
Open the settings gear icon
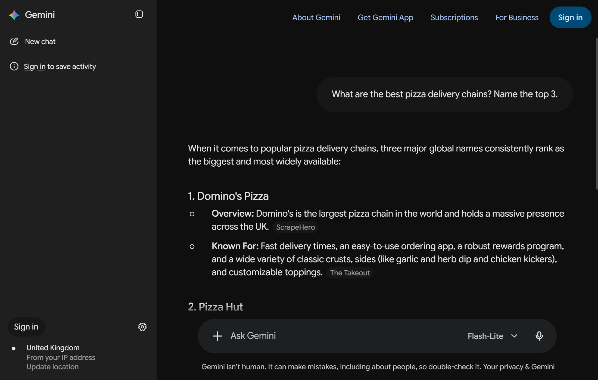point(142,327)
